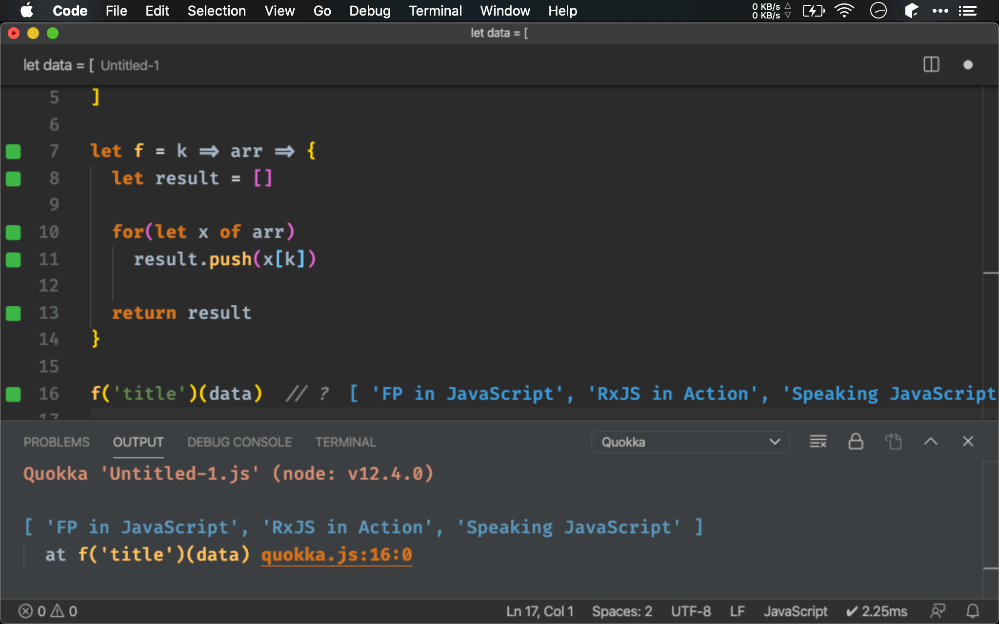
Task: Maximize the panel with the chevron up
Action: point(931,442)
